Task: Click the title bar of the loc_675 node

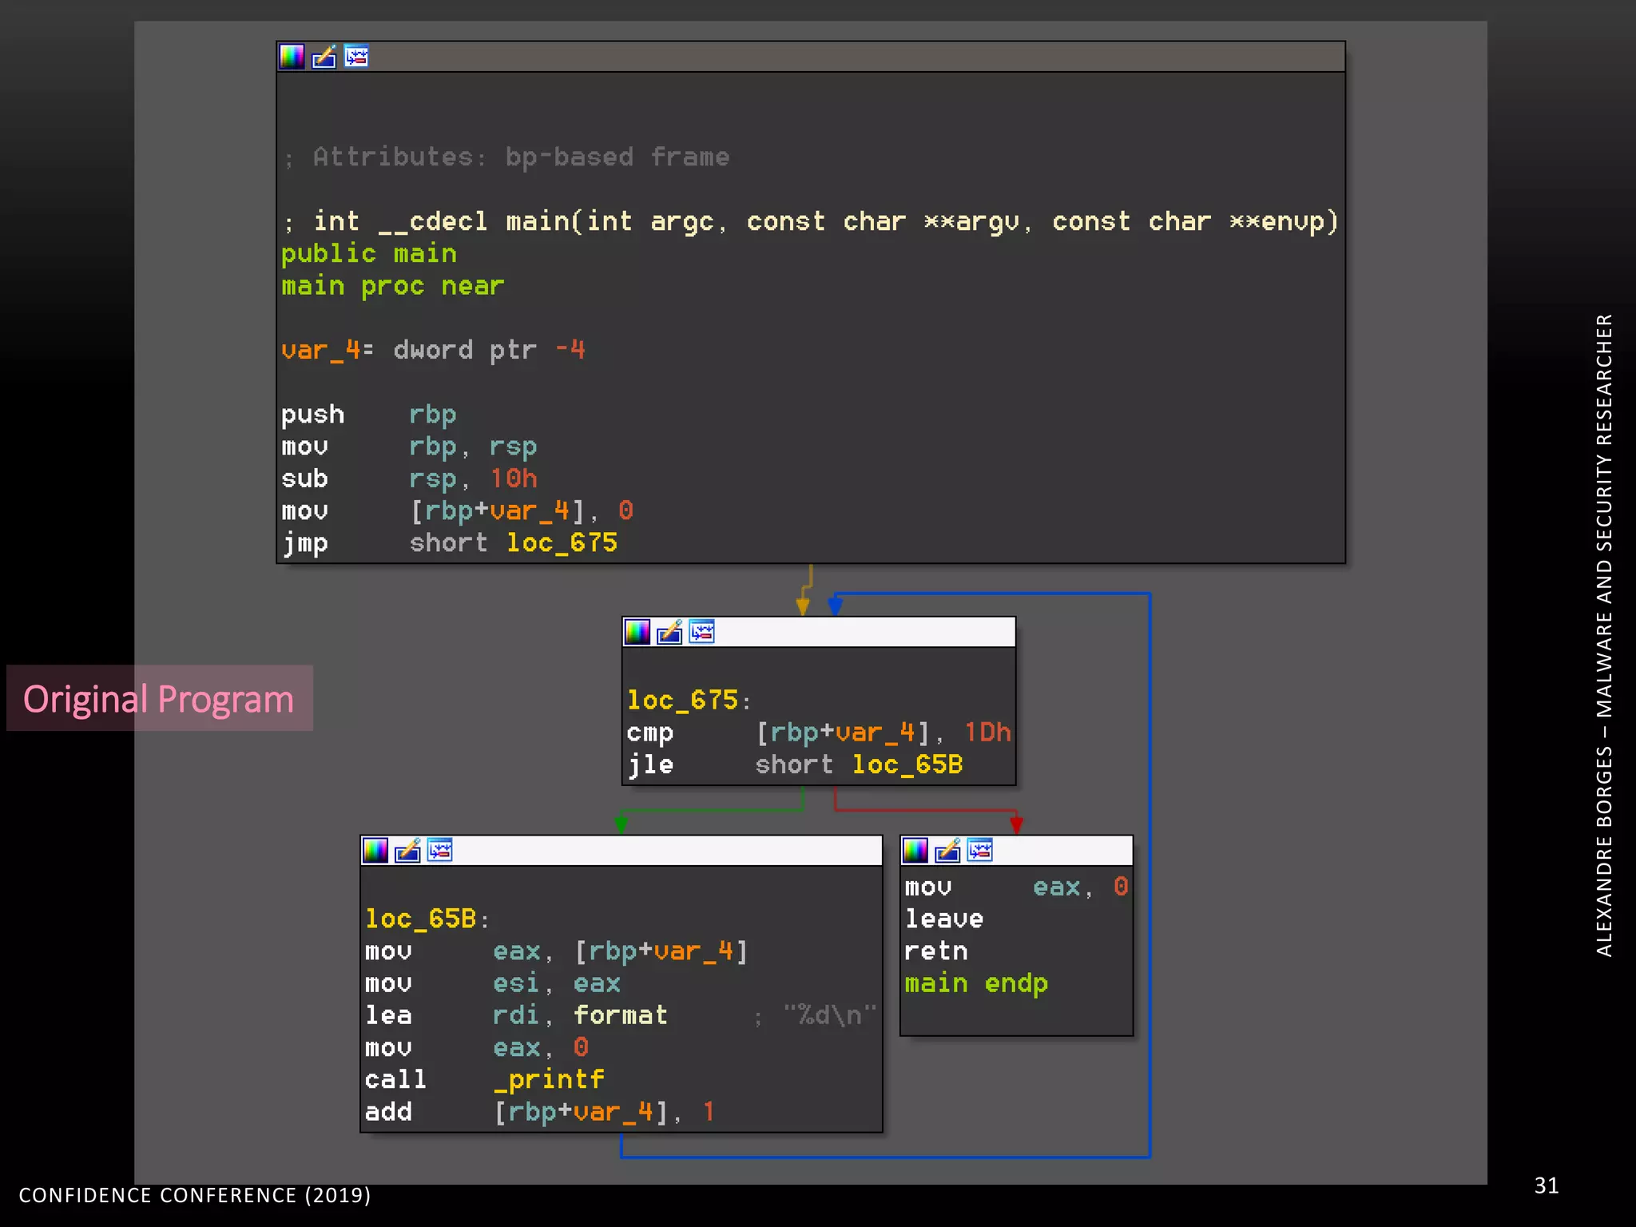Action: pos(819,632)
